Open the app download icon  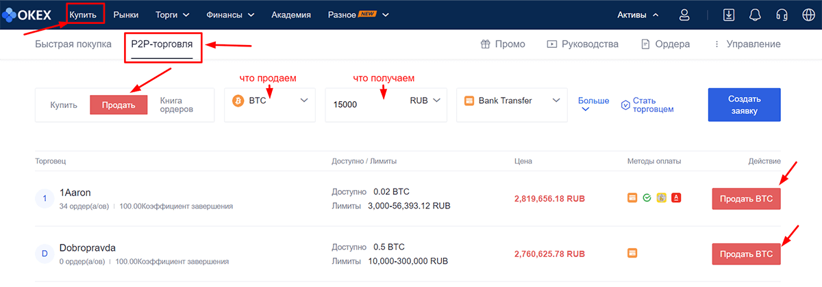point(729,14)
